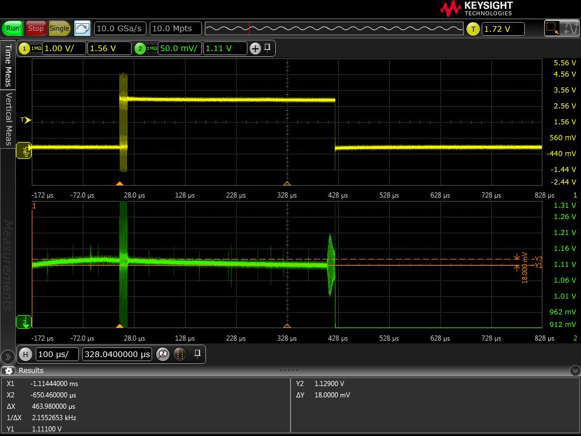Click the pin icon in horizontal toolbar
This screenshot has width=581, height=436.
[197, 353]
